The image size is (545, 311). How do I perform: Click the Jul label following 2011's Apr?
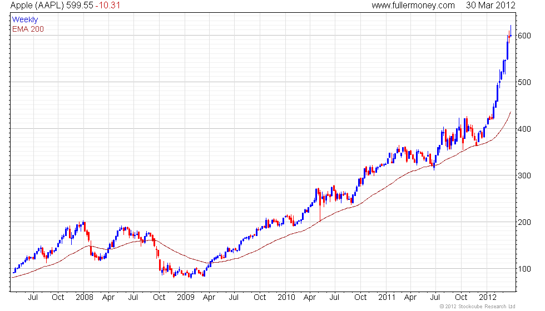(435, 297)
